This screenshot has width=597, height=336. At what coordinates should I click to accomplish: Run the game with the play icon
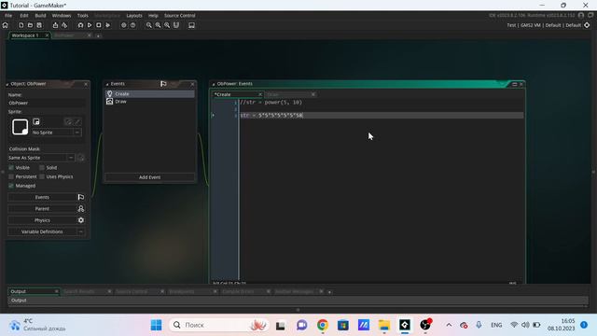point(90,25)
